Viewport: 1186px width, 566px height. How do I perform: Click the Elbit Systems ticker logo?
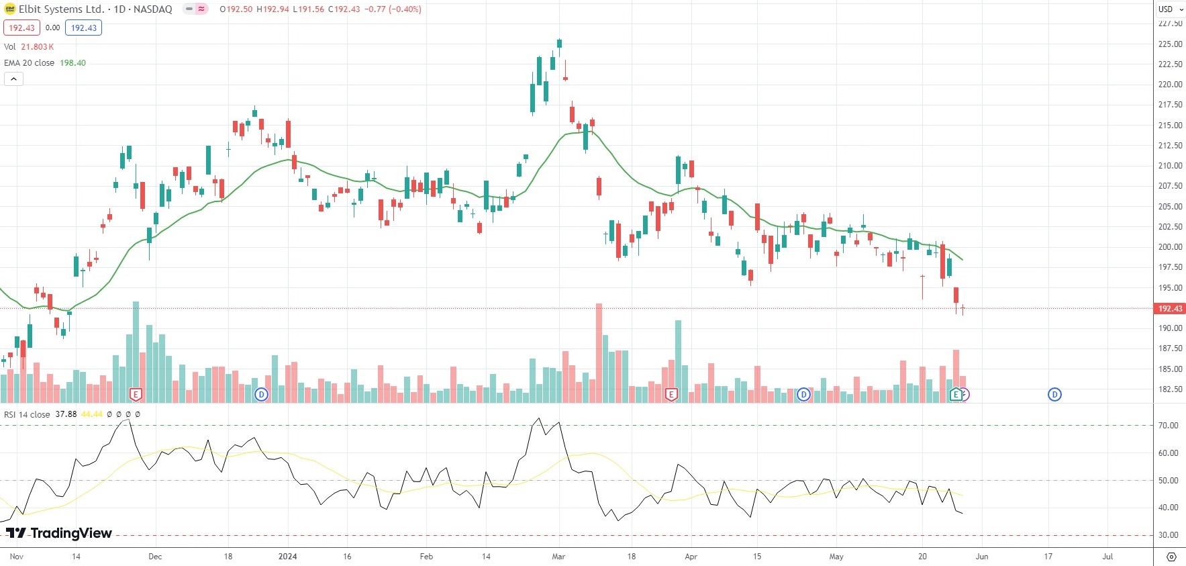(10, 9)
